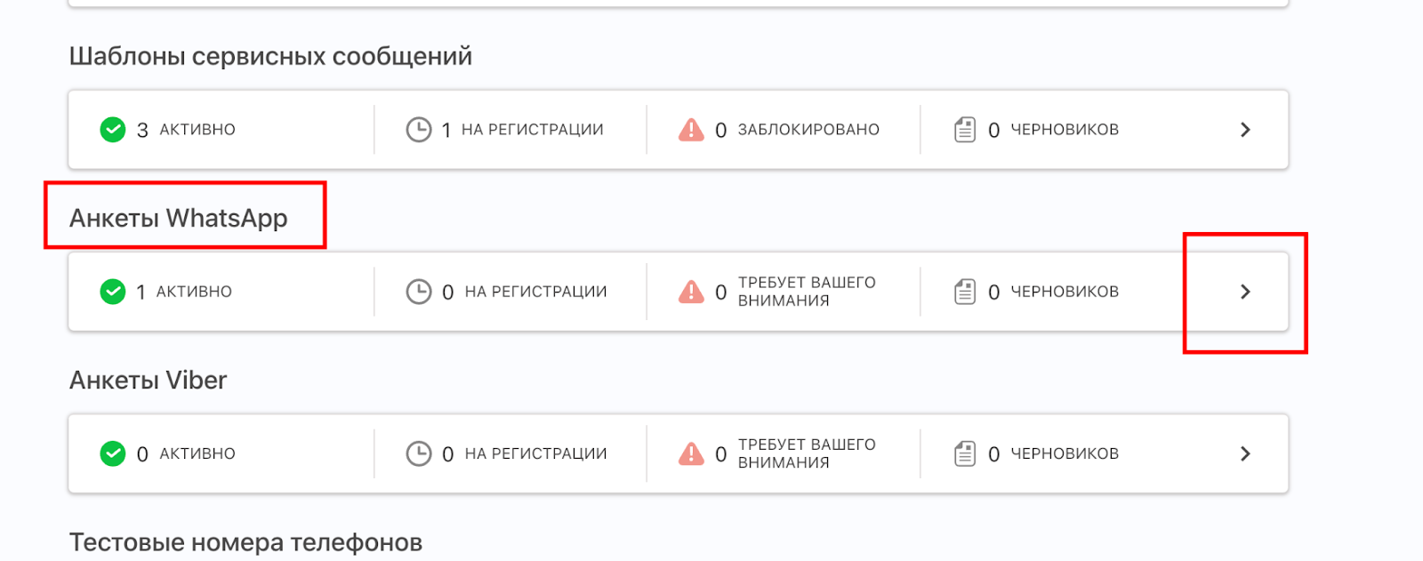The height and width of the screenshot is (561, 1423).
Task: Click green checkmark icon in WhatsApp row
Action: pos(113,292)
